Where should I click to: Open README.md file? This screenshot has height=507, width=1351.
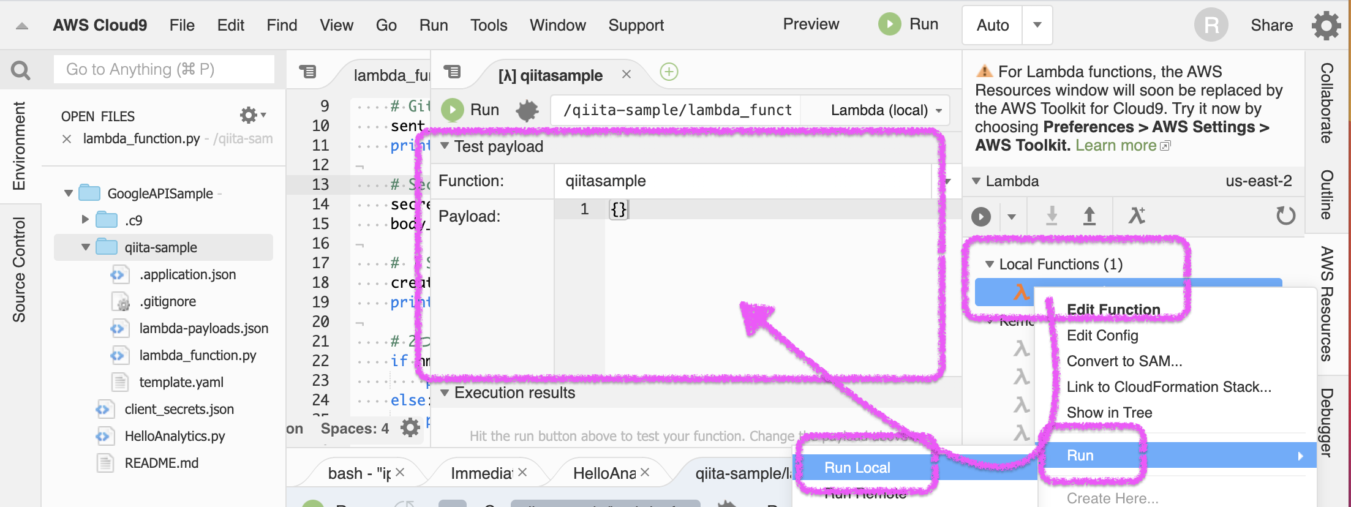pos(162,463)
